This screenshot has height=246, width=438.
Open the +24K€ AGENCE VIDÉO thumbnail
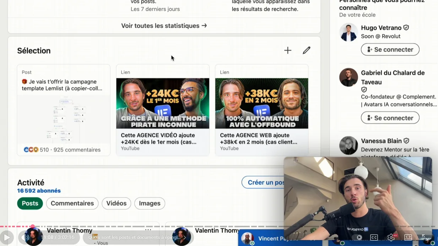163,103
